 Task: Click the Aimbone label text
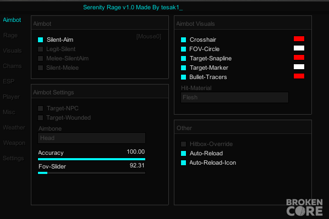(x=50, y=128)
